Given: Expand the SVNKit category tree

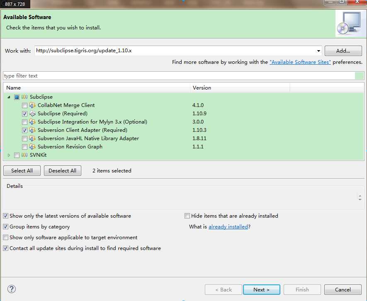Looking at the screenshot, I should (9, 155).
